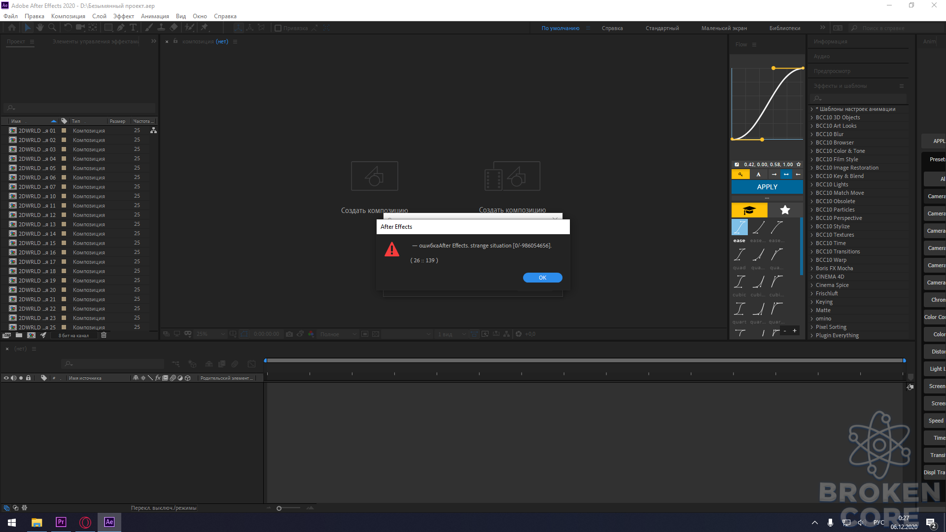Image resolution: width=946 pixels, height=532 pixels.
Task: Switch to the Стандартный workspace
Action: tap(662, 28)
